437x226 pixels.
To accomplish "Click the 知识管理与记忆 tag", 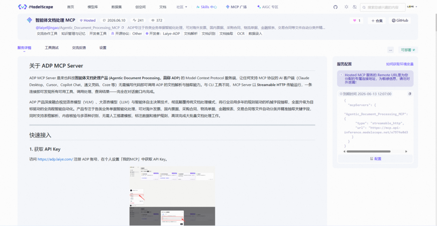I will (x=73, y=34).
